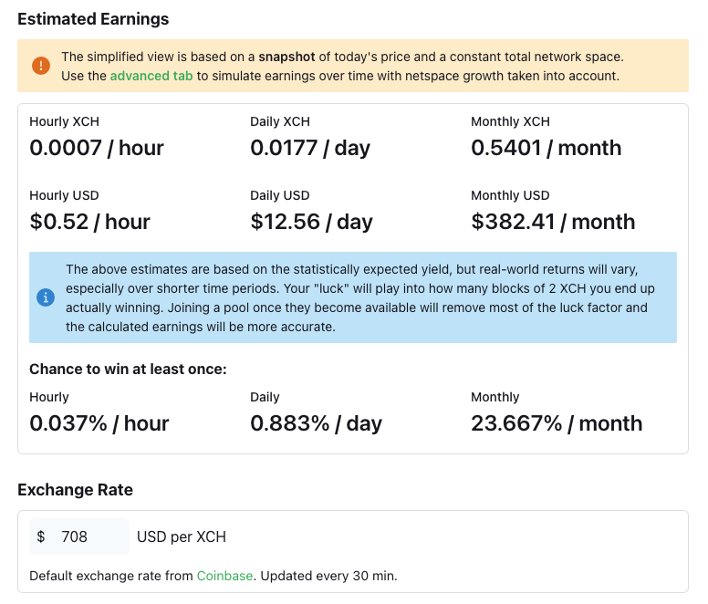
Task: Click the orange warning exclamation icon
Action: coord(41,66)
